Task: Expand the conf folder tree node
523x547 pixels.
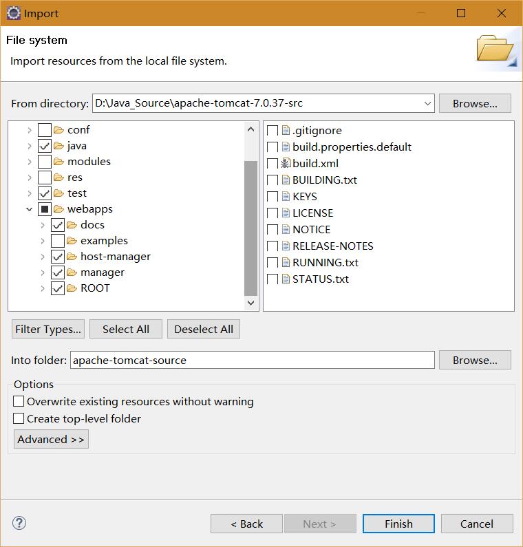Action: [x=30, y=131]
